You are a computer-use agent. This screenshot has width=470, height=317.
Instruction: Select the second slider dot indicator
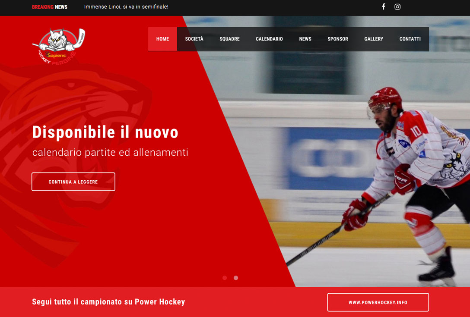click(x=236, y=278)
